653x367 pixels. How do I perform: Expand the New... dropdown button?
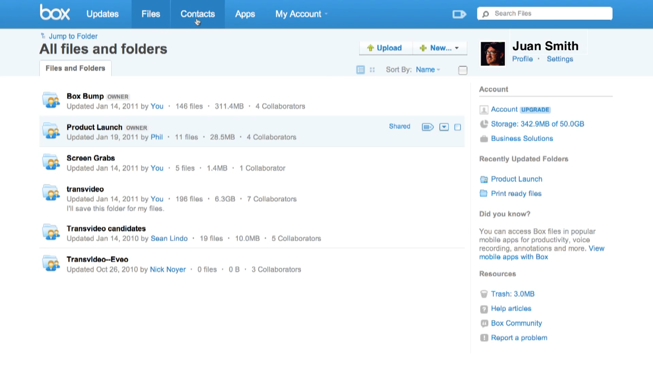point(439,48)
